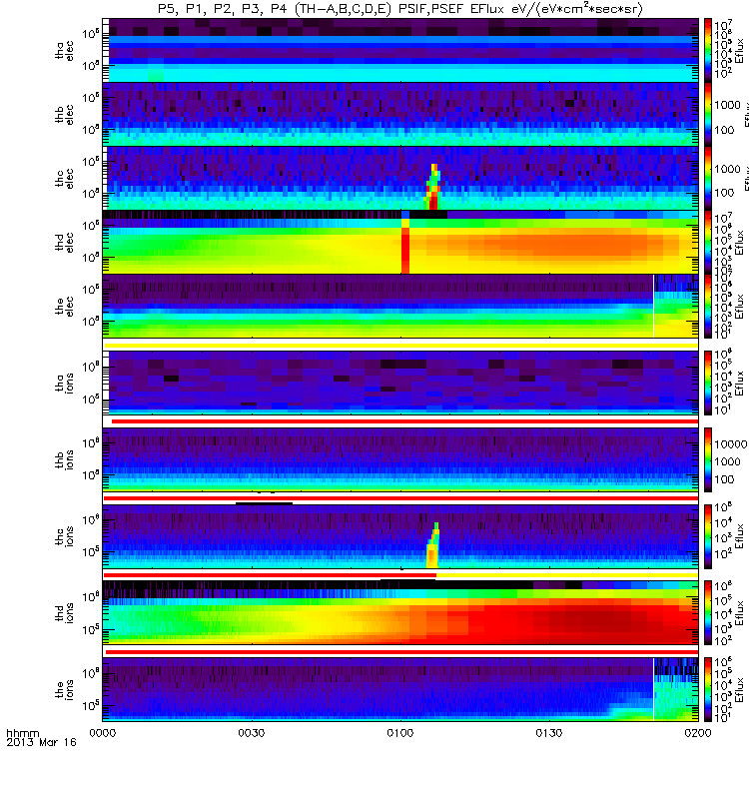Click the 'tha ions' panel label
749x799 pixels.
[x=64, y=384]
